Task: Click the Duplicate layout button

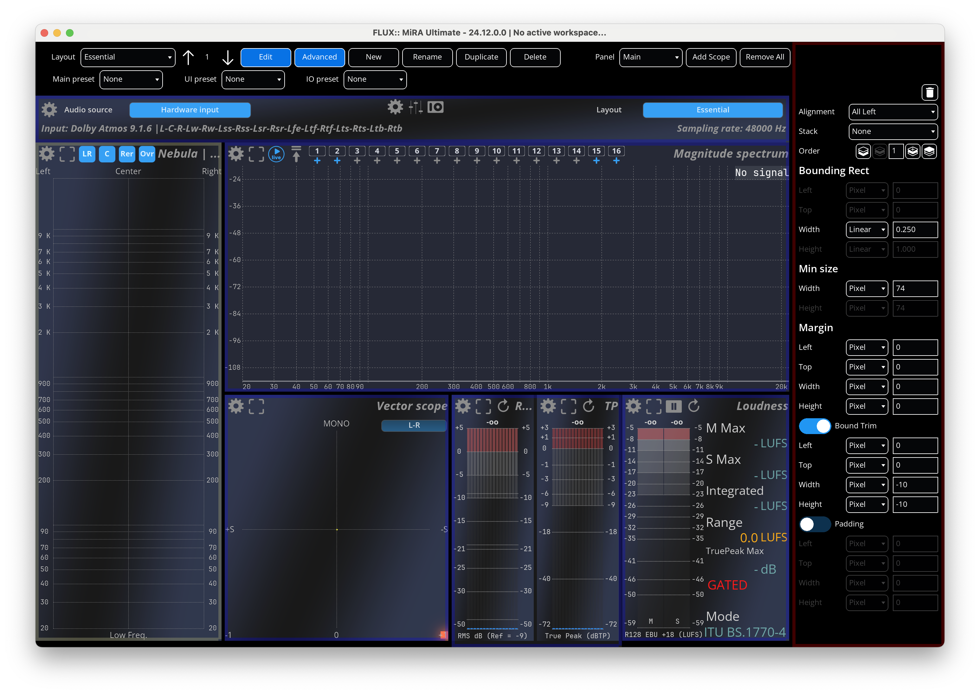Action: coord(481,57)
